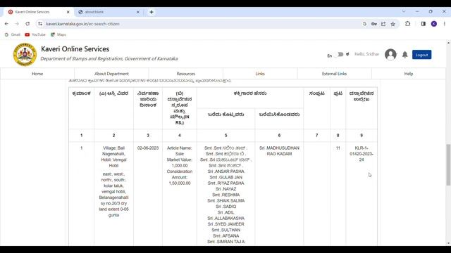Open a new browser tab
Image resolution: width=451 pixels, height=253 pixels.
point(152,12)
